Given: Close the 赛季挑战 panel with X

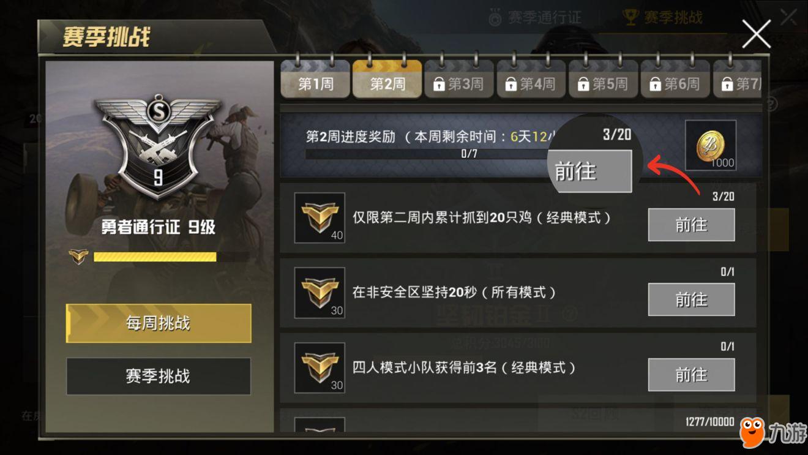Looking at the screenshot, I should point(757,34).
